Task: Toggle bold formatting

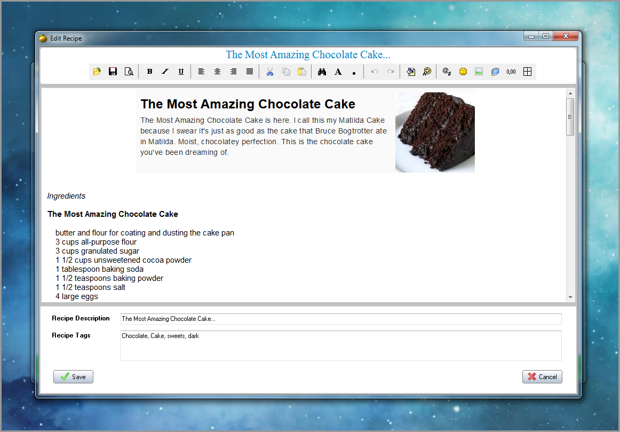Action: (149, 72)
